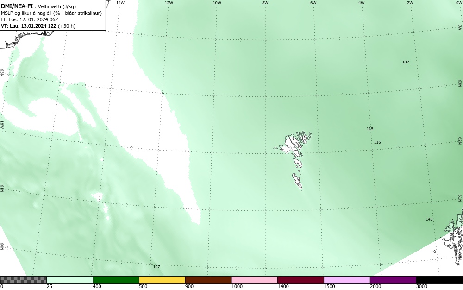This screenshot has height=290, width=463.
Task: Click the light pink 1000-1400 legend swatch
Action: 255,280
